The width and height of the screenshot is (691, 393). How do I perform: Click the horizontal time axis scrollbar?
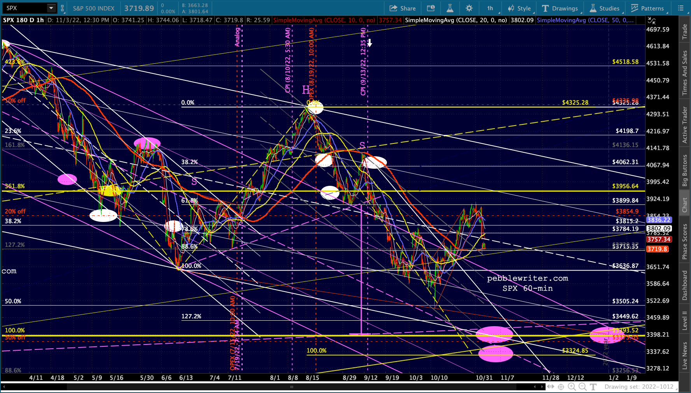[292, 386]
